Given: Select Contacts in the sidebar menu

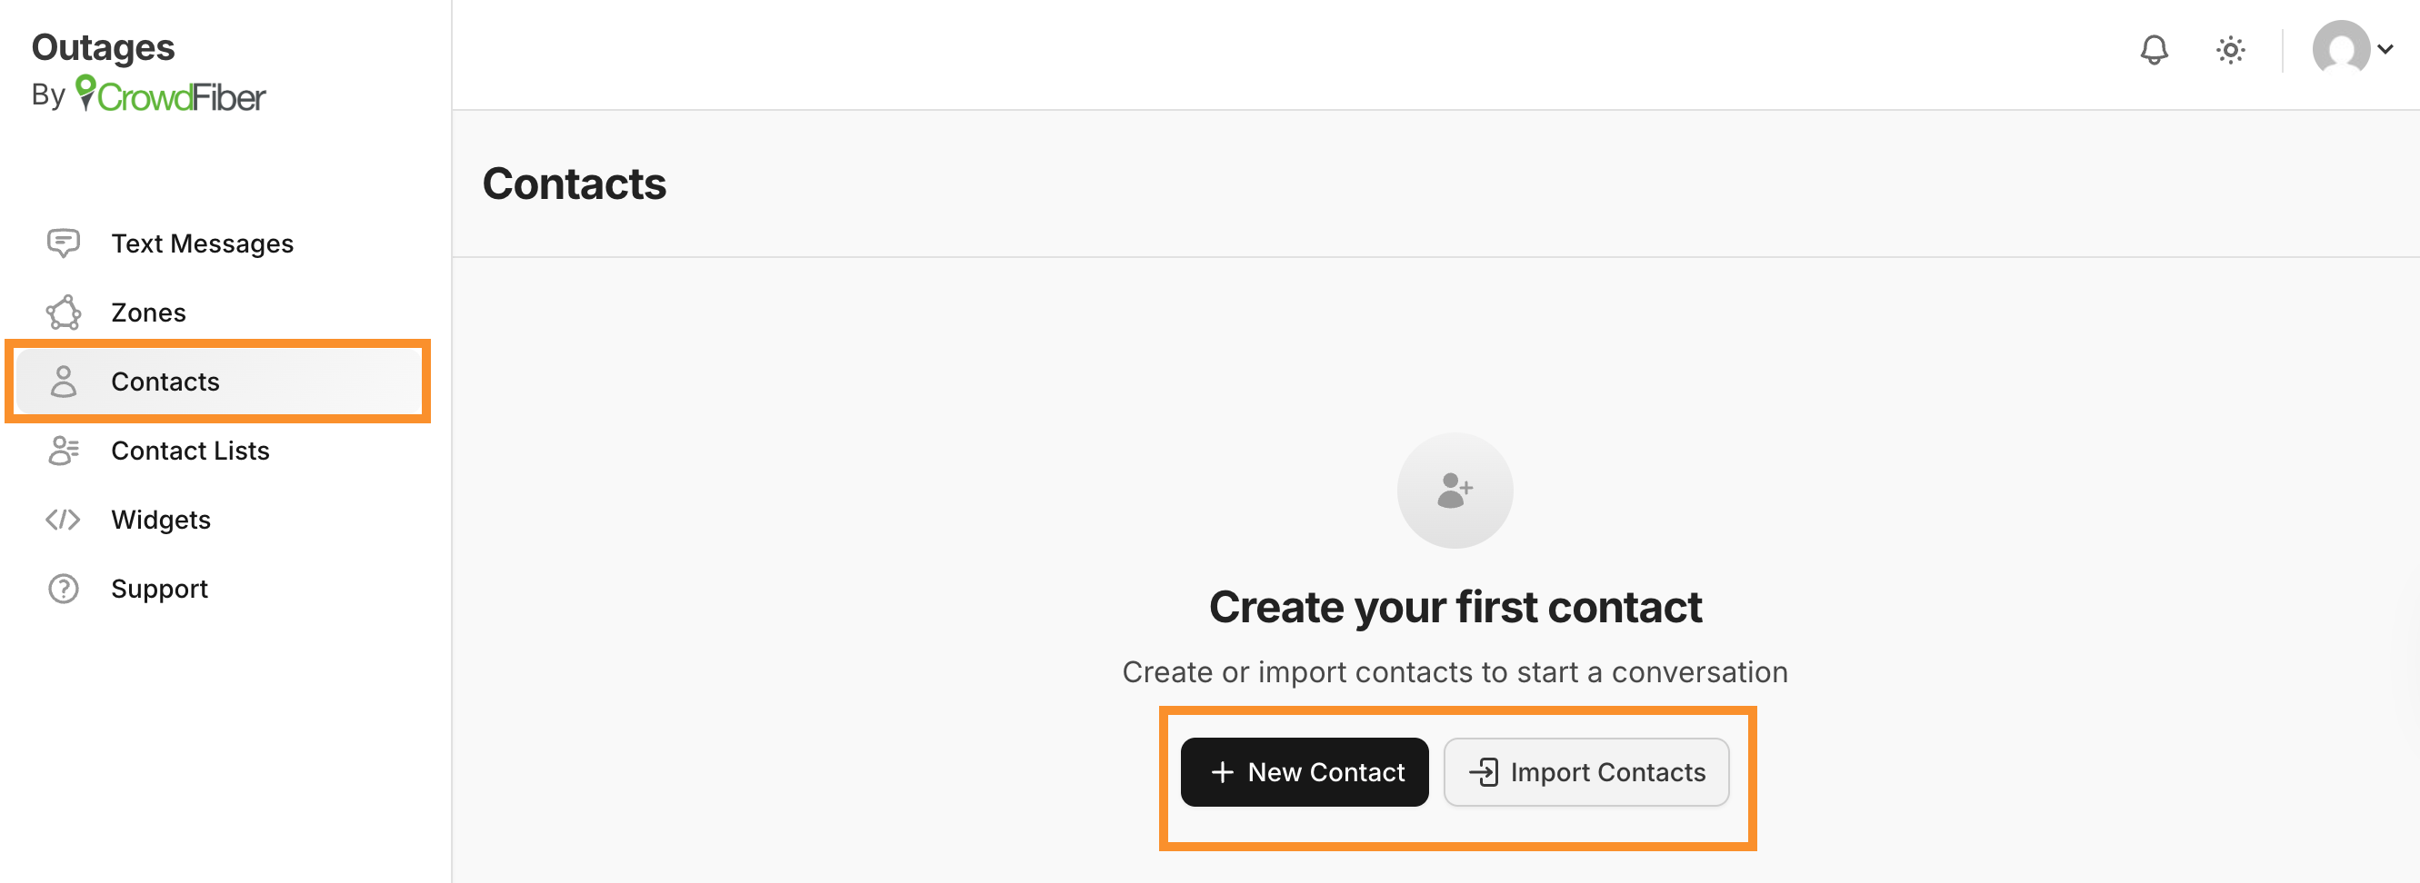Looking at the screenshot, I should click(165, 381).
